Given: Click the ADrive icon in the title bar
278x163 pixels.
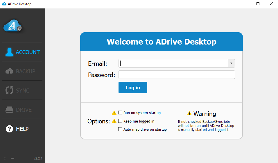Looking at the screenshot, I should (4, 4).
